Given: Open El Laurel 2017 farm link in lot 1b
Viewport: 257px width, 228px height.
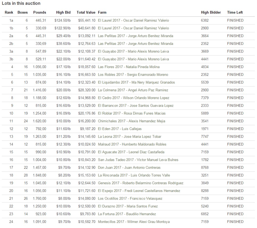Looking at the screenshot, I should [x=133, y=28].
